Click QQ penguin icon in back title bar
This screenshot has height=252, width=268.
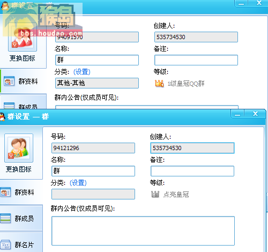5,6
